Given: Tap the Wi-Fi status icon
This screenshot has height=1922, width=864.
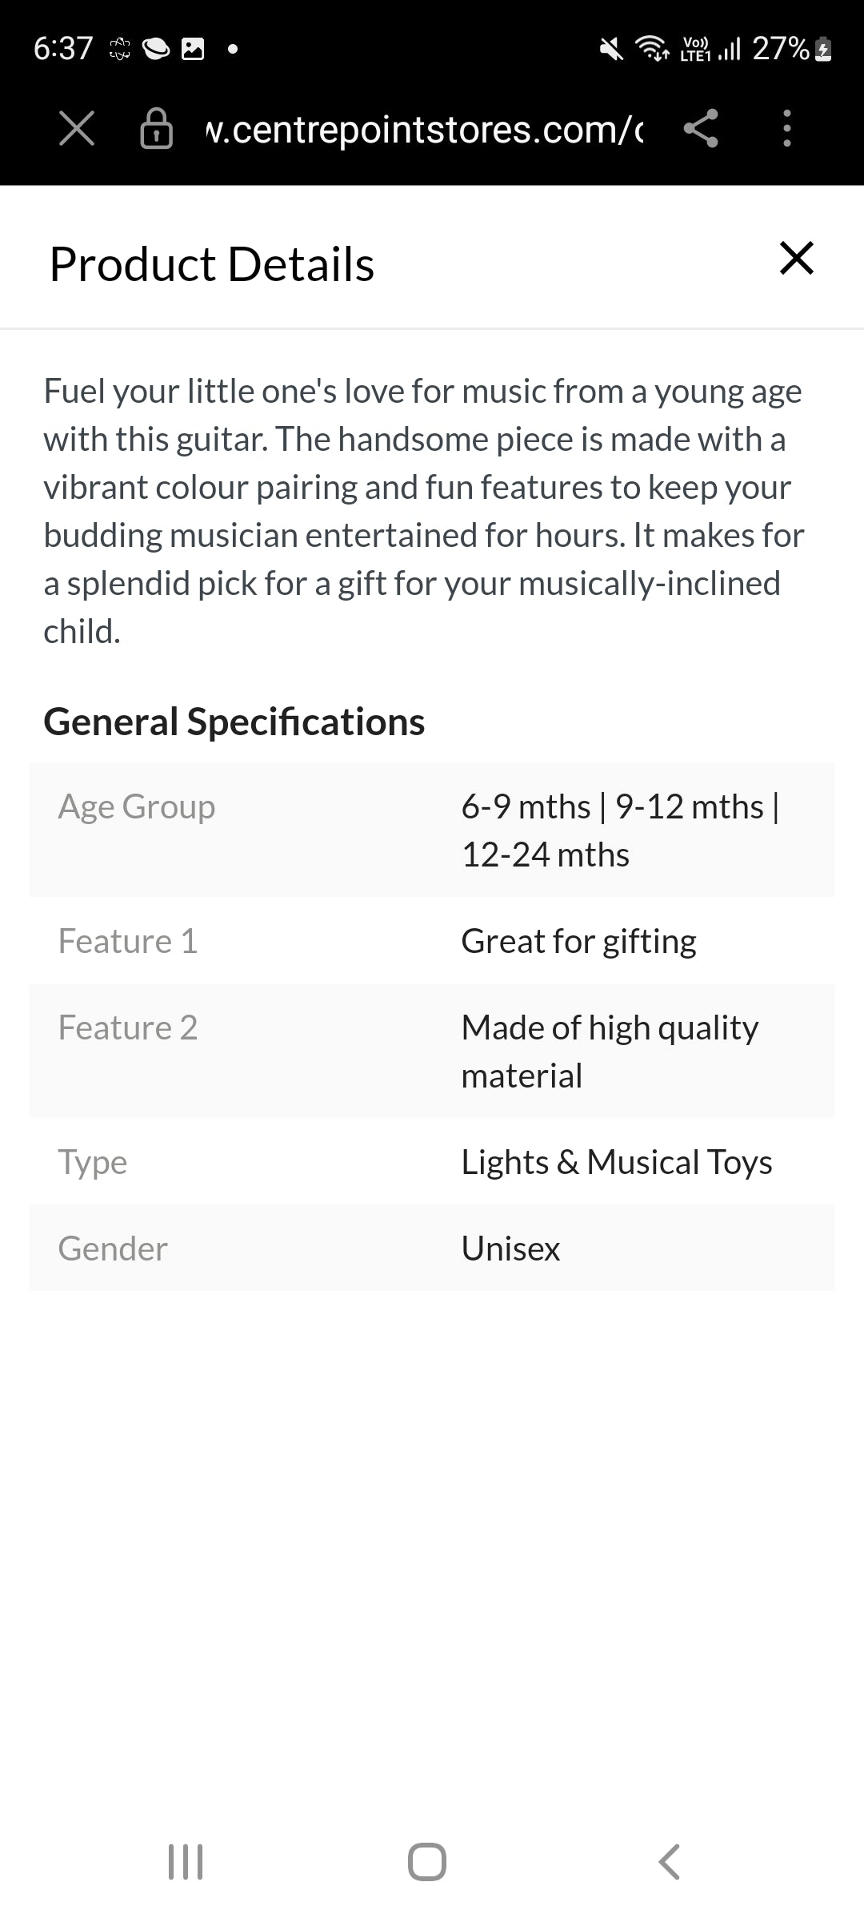Looking at the screenshot, I should tap(652, 49).
